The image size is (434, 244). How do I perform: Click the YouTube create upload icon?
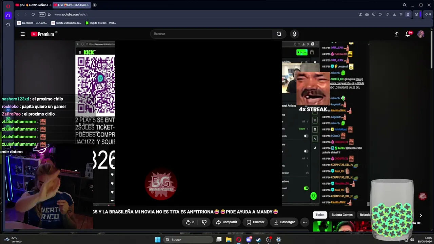(x=397, y=34)
